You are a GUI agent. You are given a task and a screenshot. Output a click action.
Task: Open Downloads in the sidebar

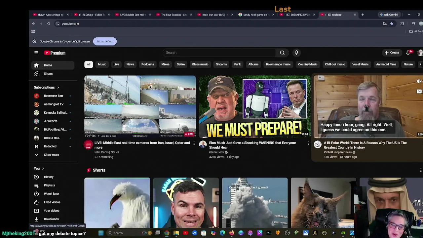[54, 219]
